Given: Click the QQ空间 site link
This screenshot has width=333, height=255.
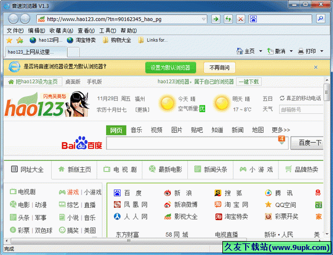Looking at the screenshot, I should (281, 204).
